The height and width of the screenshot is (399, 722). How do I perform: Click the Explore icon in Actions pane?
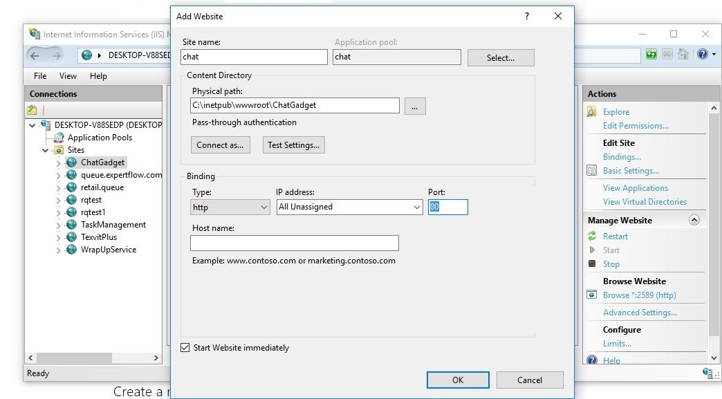point(591,112)
